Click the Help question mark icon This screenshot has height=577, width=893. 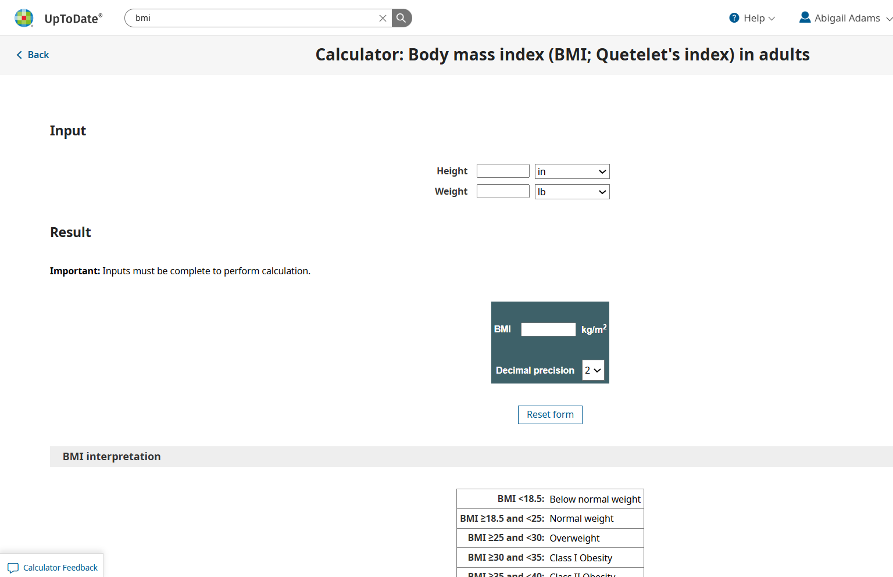pyautogui.click(x=734, y=18)
